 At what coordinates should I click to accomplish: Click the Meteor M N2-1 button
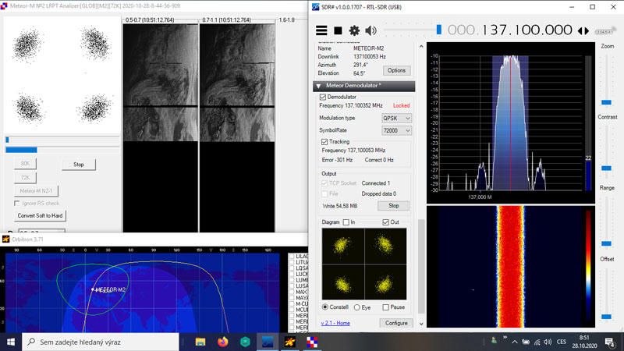(x=36, y=191)
